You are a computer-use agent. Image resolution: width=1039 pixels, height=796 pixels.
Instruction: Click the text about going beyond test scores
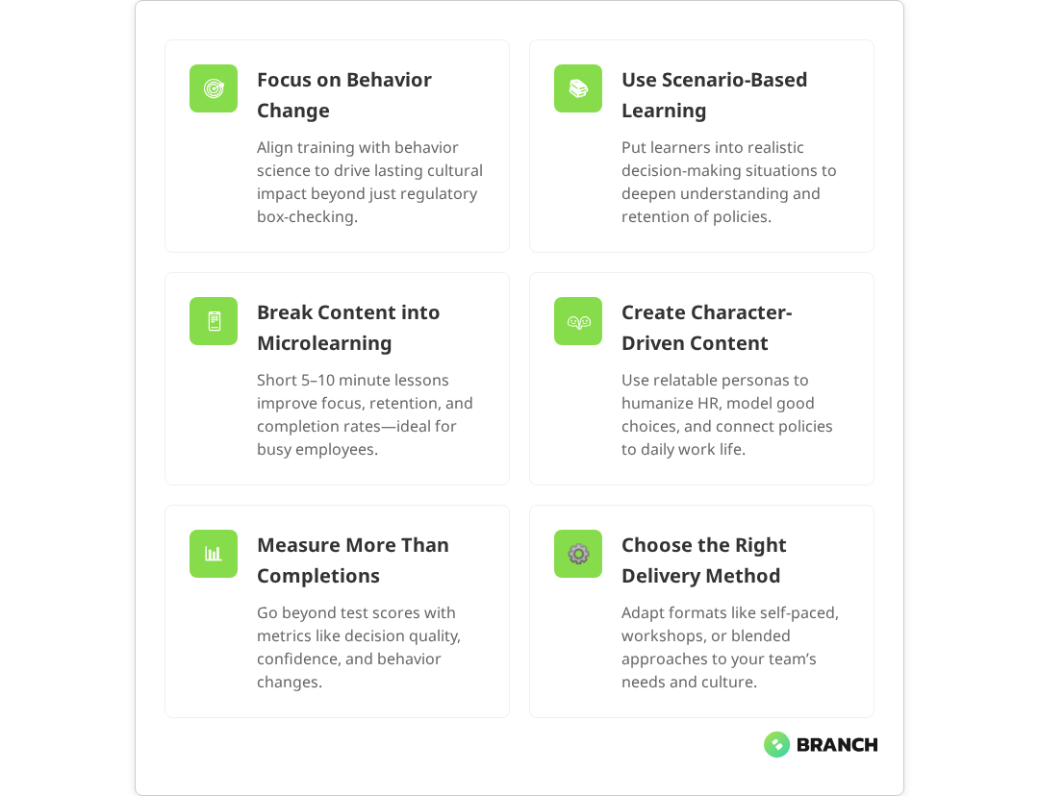[358, 647]
